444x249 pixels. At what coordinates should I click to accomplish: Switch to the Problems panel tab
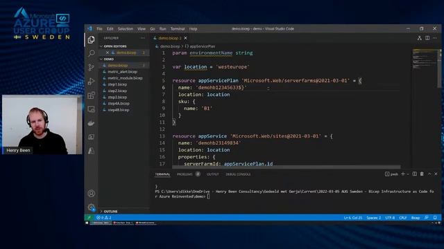pos(185,174)
